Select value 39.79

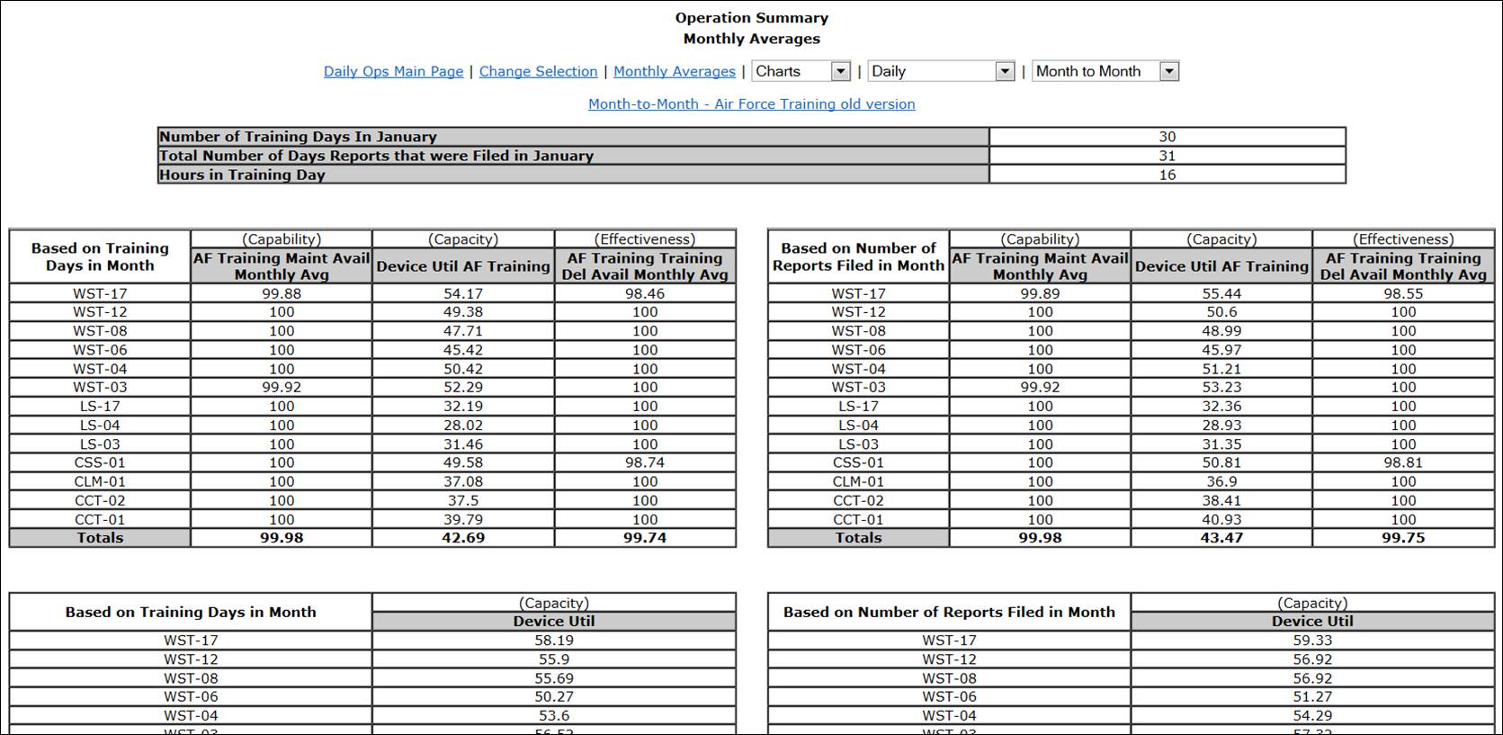coord(463,519)
